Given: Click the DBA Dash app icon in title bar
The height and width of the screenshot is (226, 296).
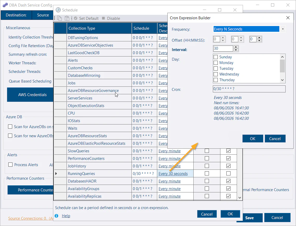Looking at the screenshot, I should (x=5, y=5).
